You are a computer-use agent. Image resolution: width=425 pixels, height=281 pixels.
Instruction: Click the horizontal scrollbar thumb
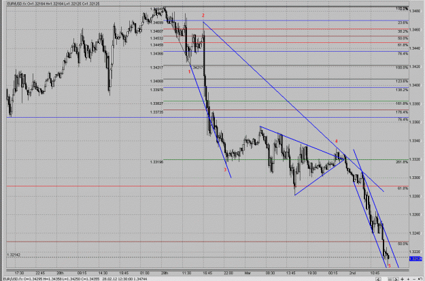[x=390, y=280]
